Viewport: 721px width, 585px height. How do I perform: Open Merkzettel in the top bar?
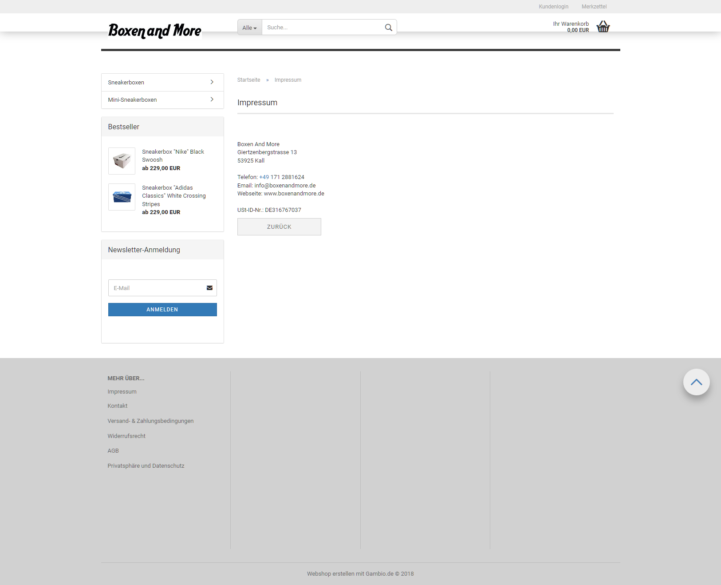[x=594, y=7]
